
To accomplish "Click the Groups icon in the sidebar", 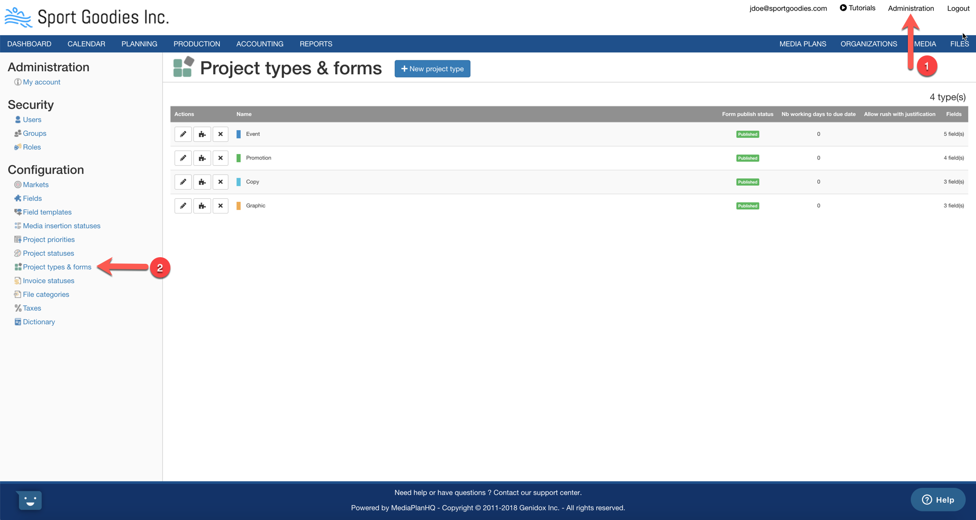I will click(18, 133).
